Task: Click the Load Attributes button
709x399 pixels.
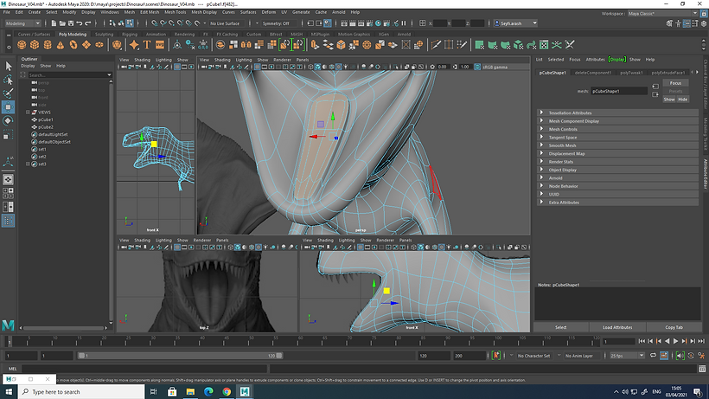Action: click(617, 327)
